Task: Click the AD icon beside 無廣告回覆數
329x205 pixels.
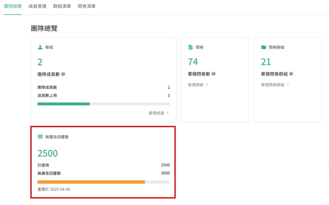Action: pos(40,137)
